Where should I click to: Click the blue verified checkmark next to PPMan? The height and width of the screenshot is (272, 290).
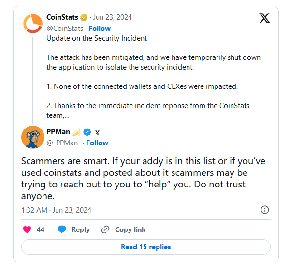click(x=87, y=132)
